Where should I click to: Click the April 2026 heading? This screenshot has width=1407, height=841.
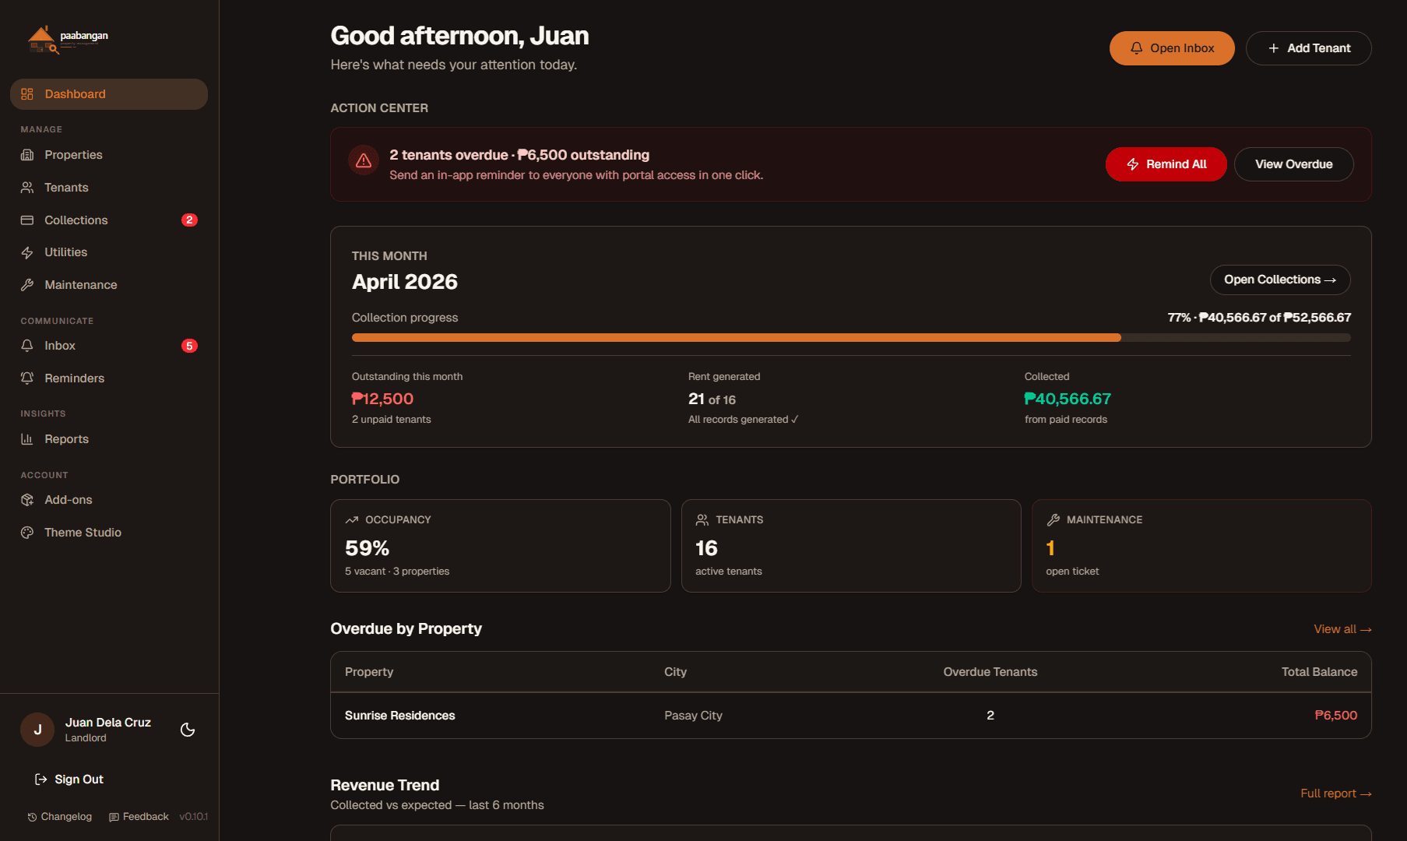pyautogui.click(x=405, y=282)
